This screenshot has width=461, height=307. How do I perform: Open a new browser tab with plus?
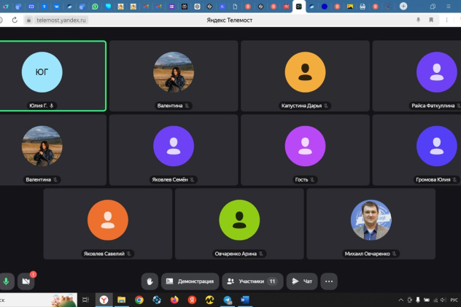coord(403,7)
